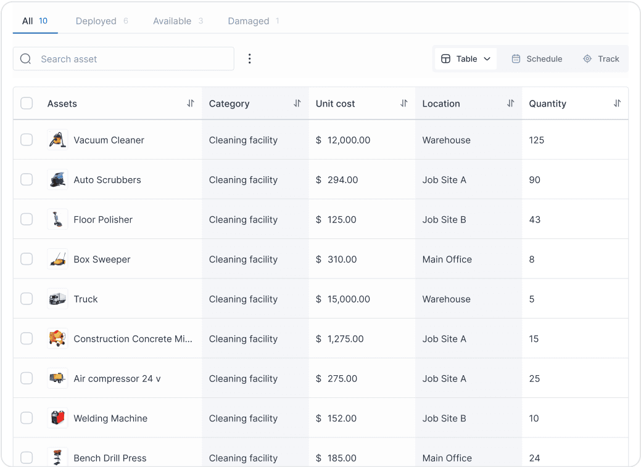Click the search magnifier icon
The width and height of the screenshot is (641, 467).
tap(26, 59)
